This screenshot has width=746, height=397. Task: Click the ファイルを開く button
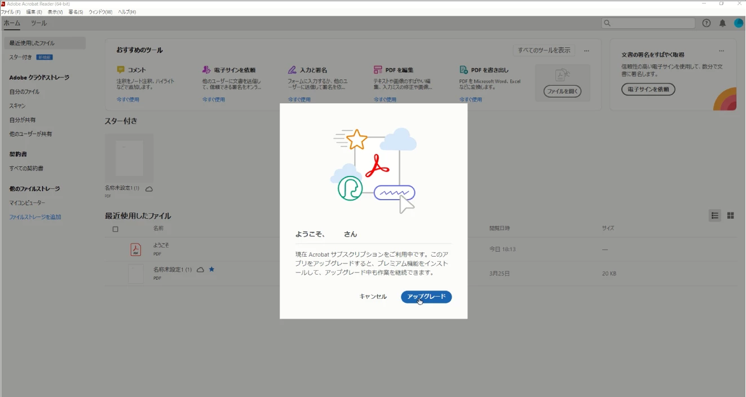562,91
